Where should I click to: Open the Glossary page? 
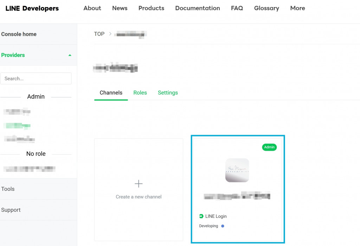coord(266,8)
